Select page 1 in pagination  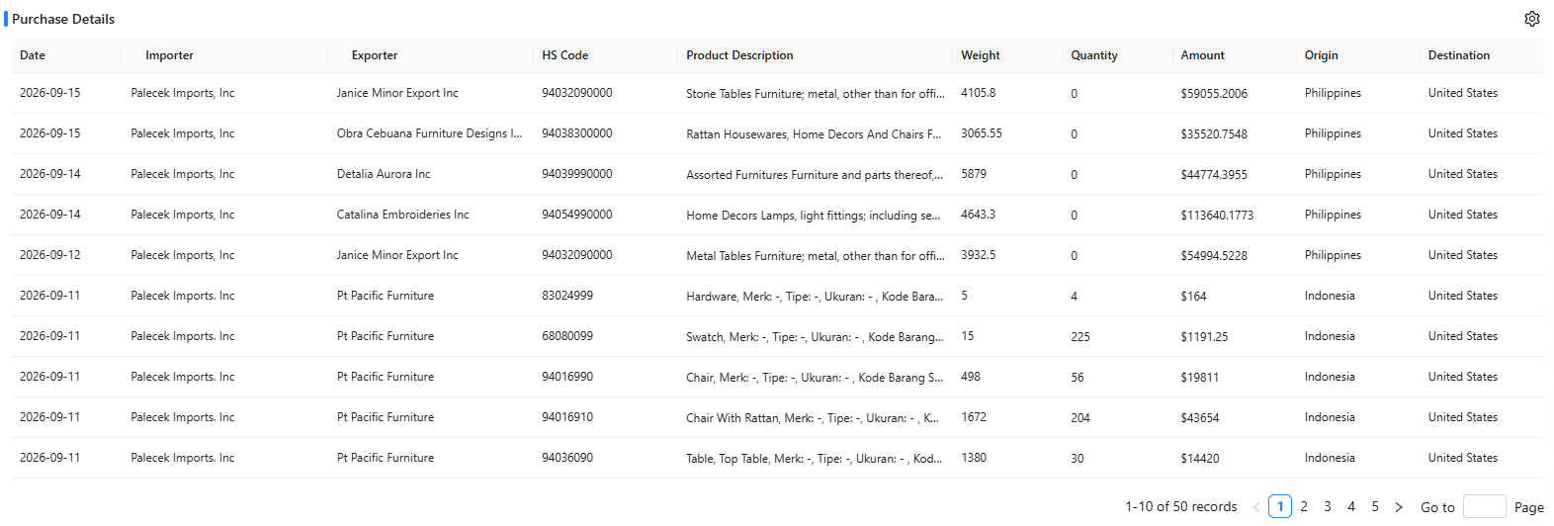click(1280, 506)
